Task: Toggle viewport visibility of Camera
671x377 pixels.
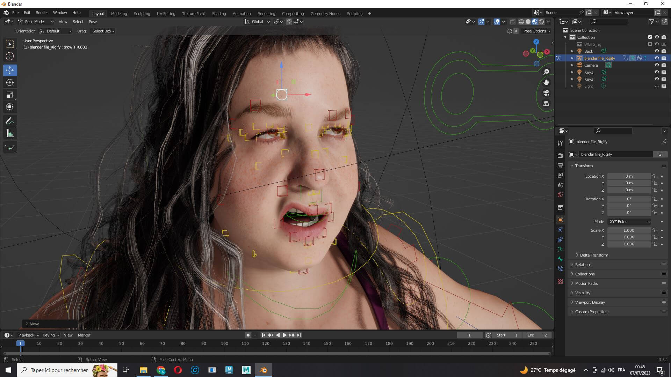Action: [x=657, y=65]
